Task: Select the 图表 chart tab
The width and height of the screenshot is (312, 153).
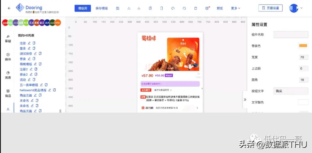Action: coord(8,75)
